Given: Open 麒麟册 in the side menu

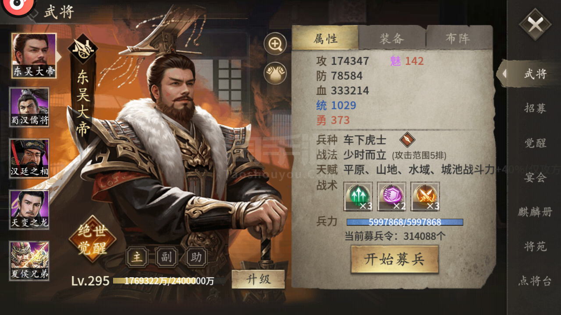Looking at the screenshot, I should tap(535, 212).
